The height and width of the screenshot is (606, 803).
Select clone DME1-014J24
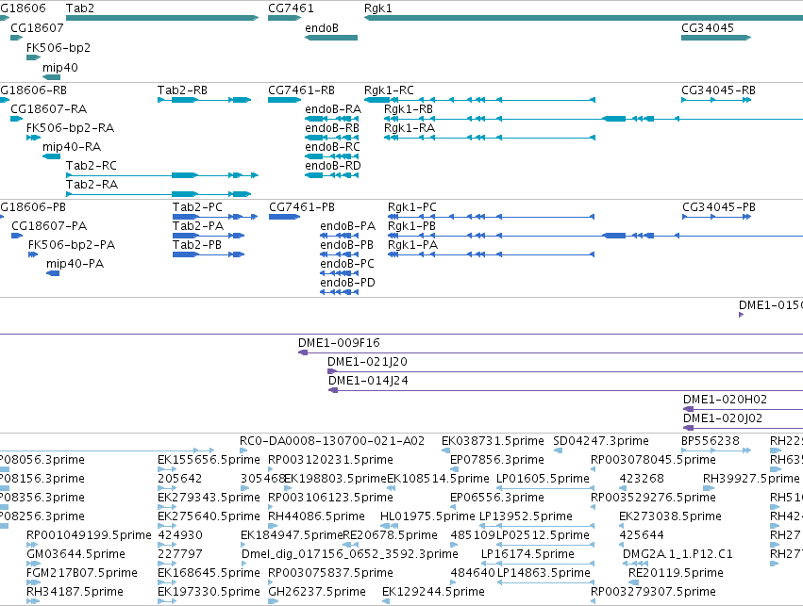point(368,381)
